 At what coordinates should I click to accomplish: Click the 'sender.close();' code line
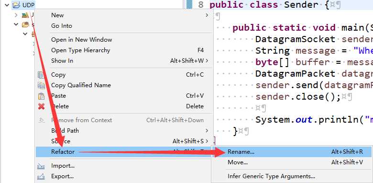298,97
